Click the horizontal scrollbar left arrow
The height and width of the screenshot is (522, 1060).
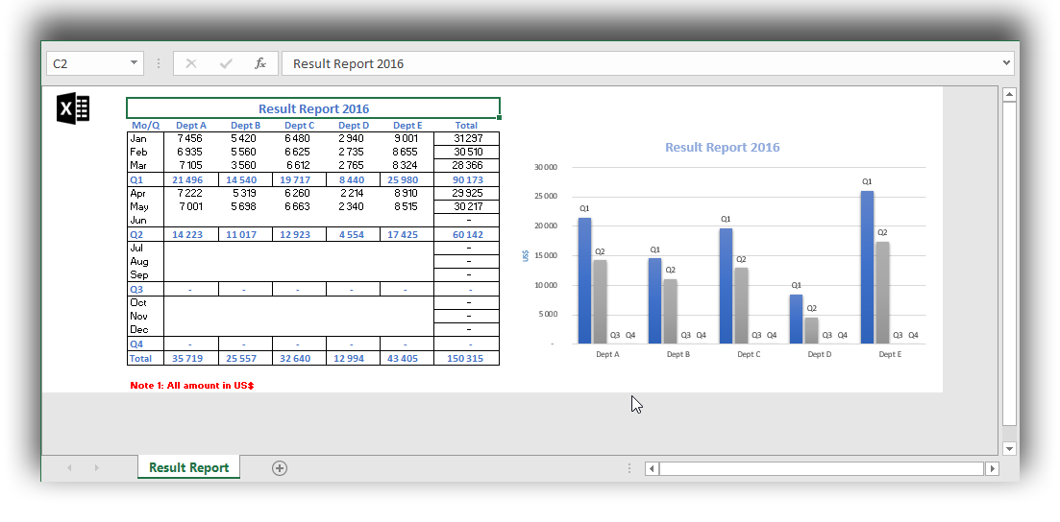[x=652, y=468]
